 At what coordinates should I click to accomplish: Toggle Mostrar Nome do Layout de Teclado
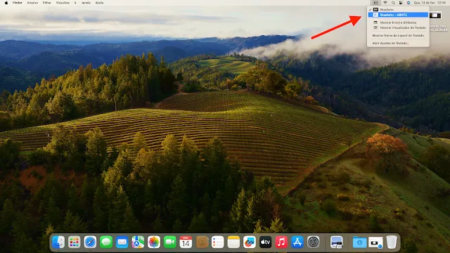pyautogui.click(x=398, y=35)
